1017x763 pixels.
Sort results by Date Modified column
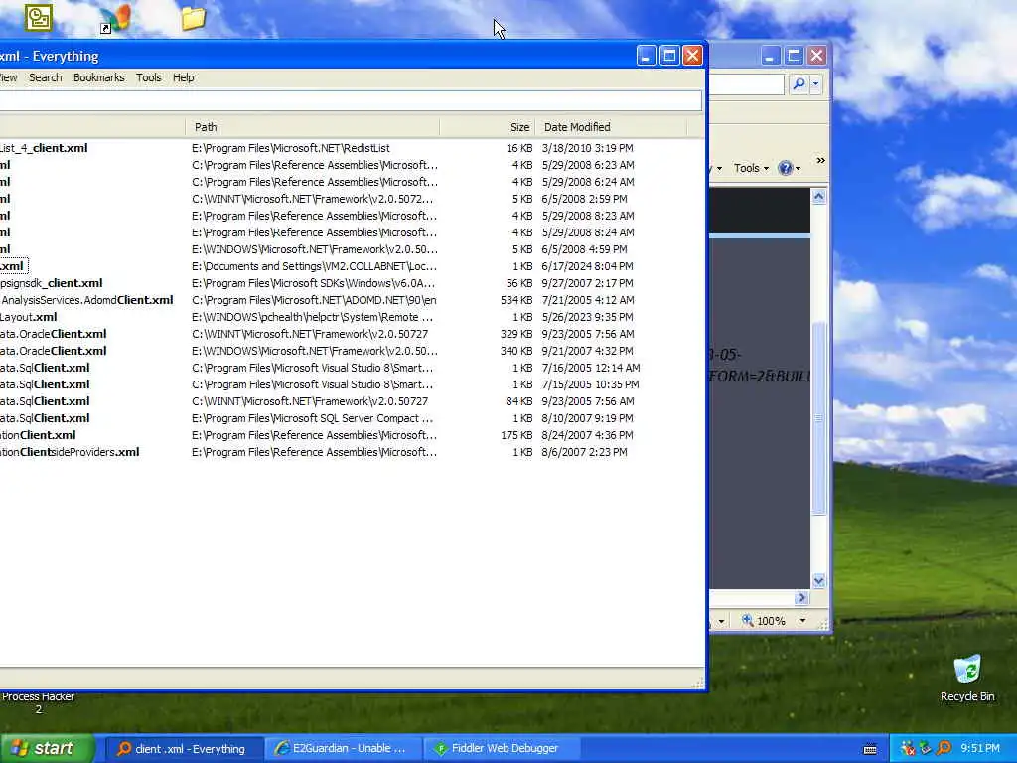point(611,127)
